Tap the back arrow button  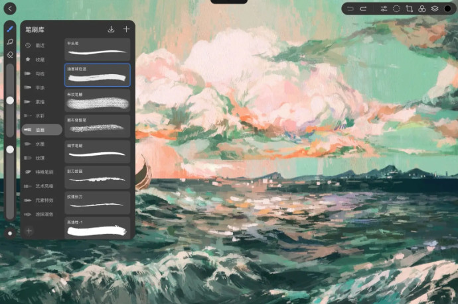[x=10, y=8]
